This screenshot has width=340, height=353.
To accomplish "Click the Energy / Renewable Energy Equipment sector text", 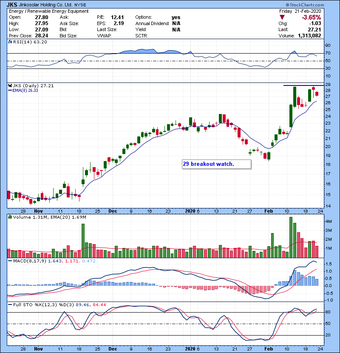I will (49, 11).
